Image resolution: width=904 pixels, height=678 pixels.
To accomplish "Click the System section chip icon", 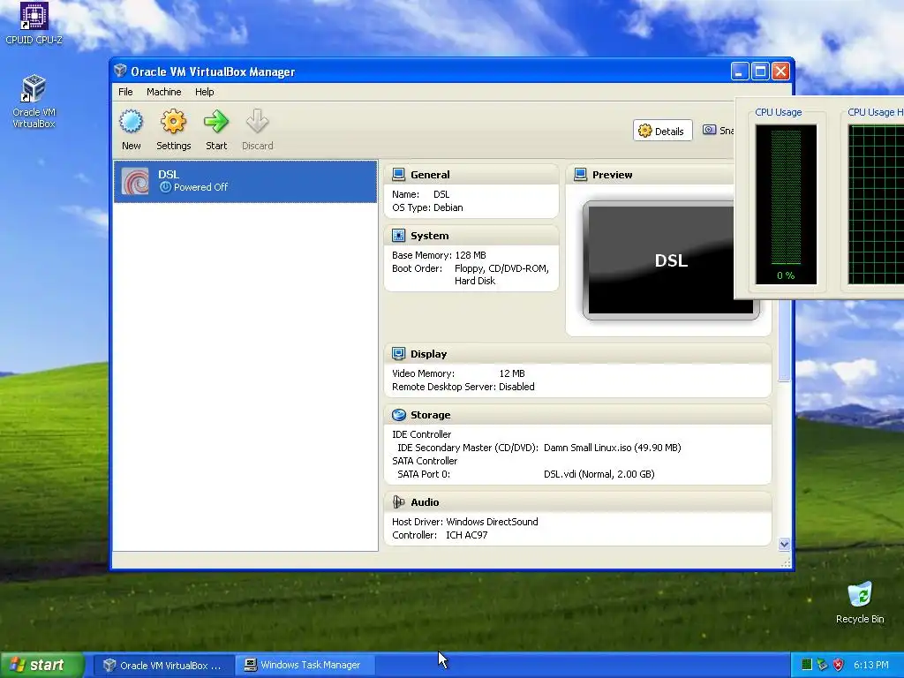I will click(398, 235).
